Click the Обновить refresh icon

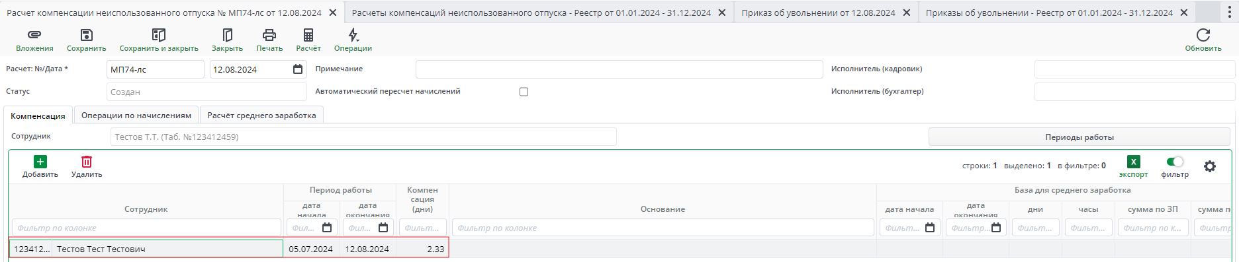[x=1203, y=35]
